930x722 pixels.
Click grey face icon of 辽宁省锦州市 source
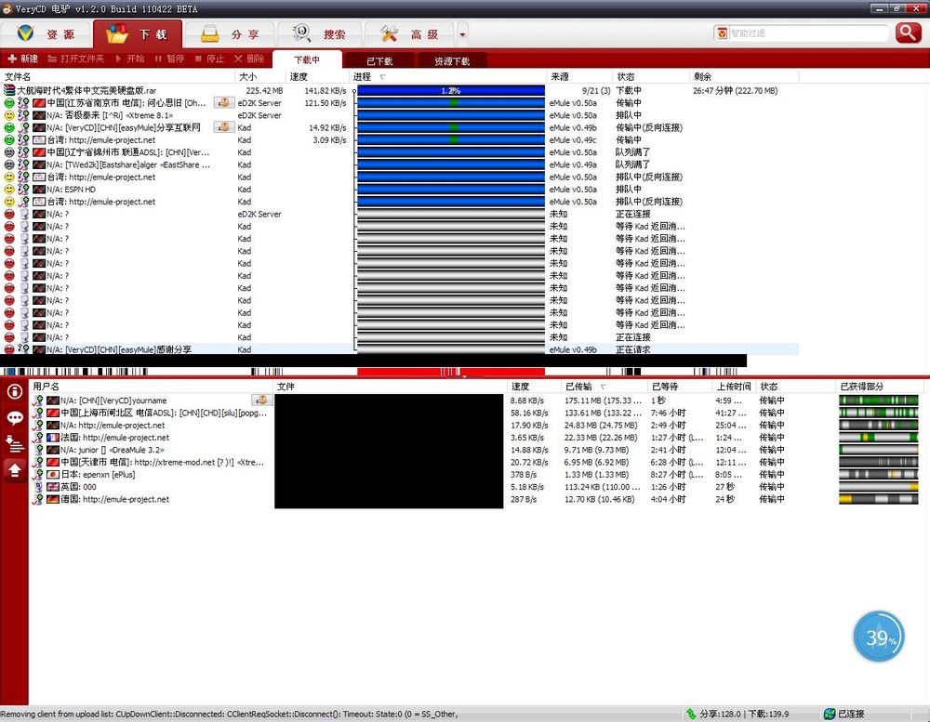point(9,152)
